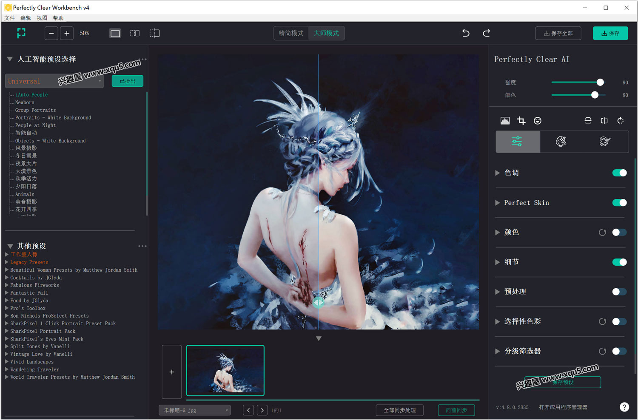638x420 pixels.
Task: Expand Vivid Landscapes preset group
Action: point(7,362)
